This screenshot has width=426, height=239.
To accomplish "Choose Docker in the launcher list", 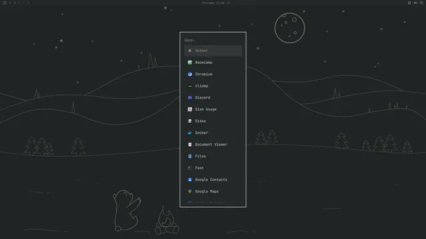I will click(x=213, y=133).
